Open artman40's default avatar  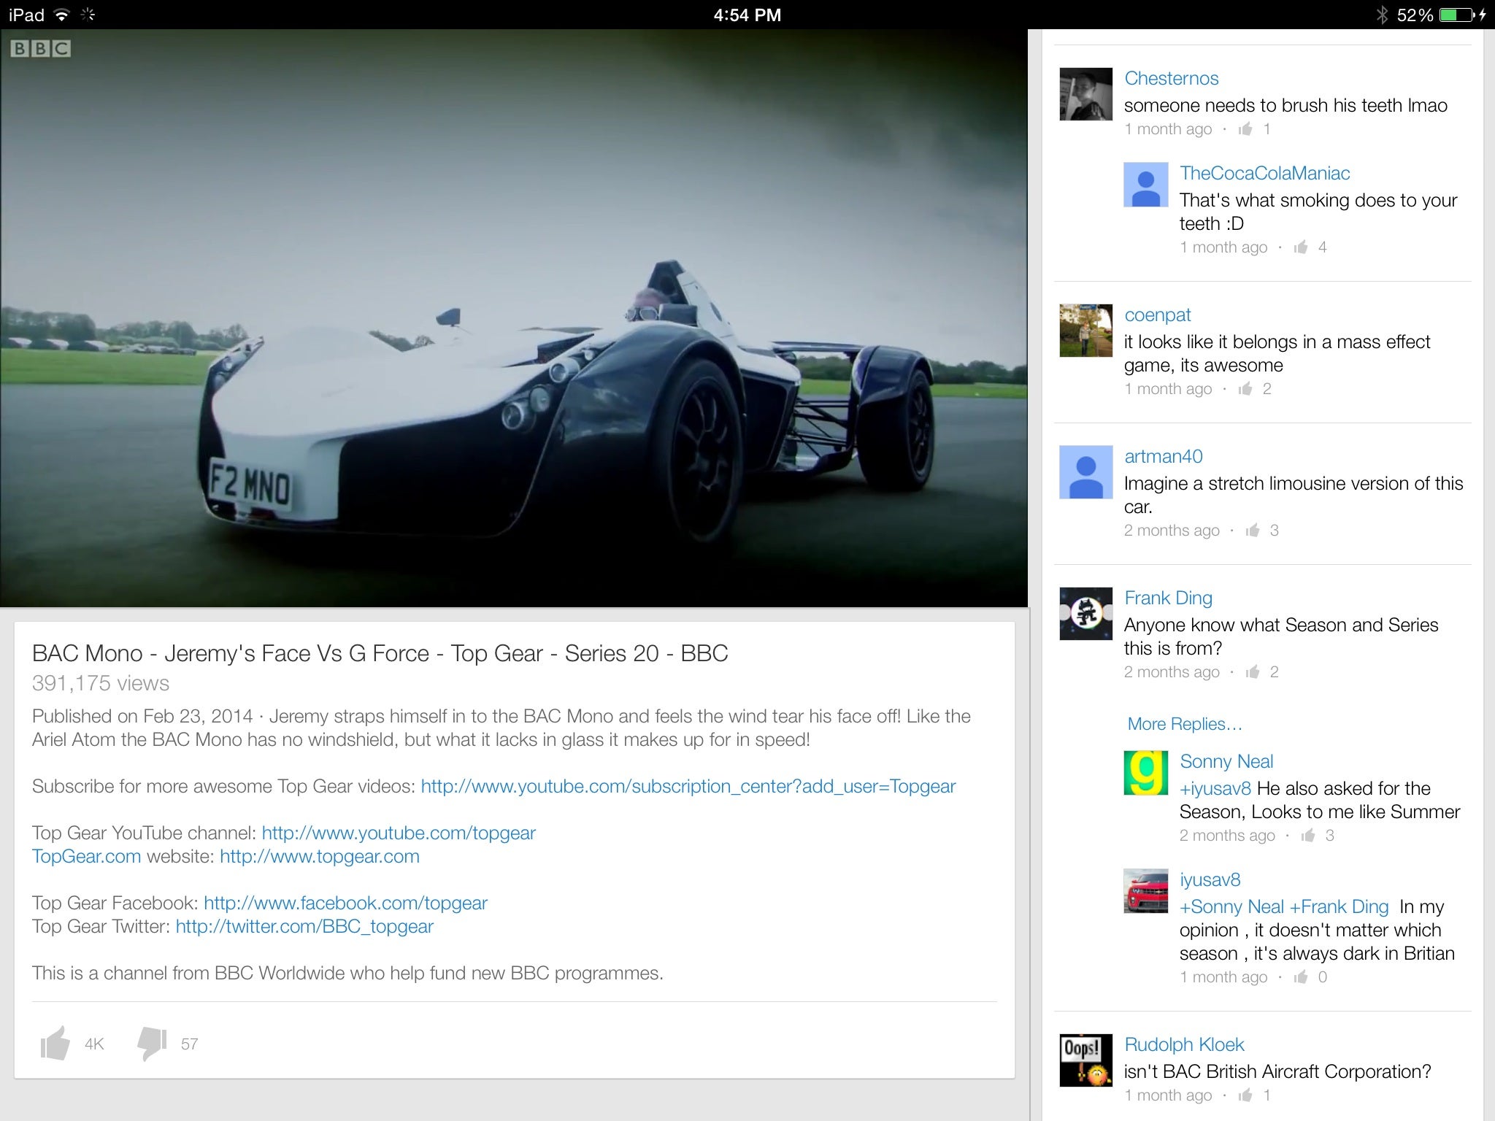click(x=1086, y=472)
